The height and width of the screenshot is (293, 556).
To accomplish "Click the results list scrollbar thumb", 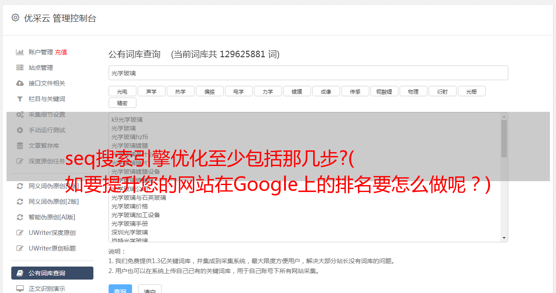I will (504, 139).
